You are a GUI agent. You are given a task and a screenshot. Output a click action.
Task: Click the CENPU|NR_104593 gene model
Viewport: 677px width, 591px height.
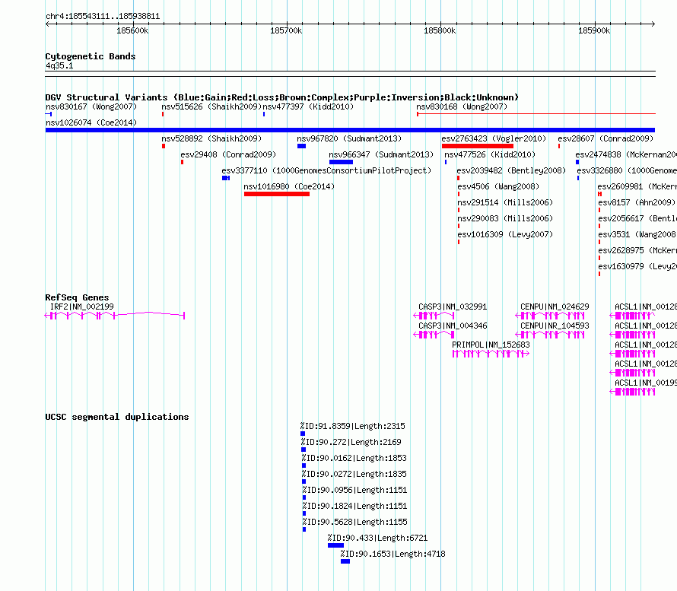[x=550, y=335]
